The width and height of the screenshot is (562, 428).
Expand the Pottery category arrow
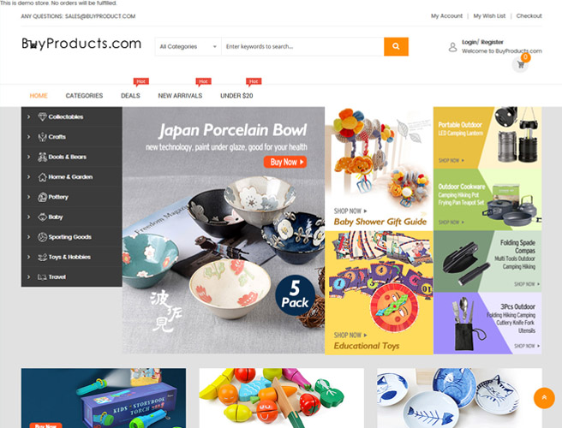[x=28, y=197]
